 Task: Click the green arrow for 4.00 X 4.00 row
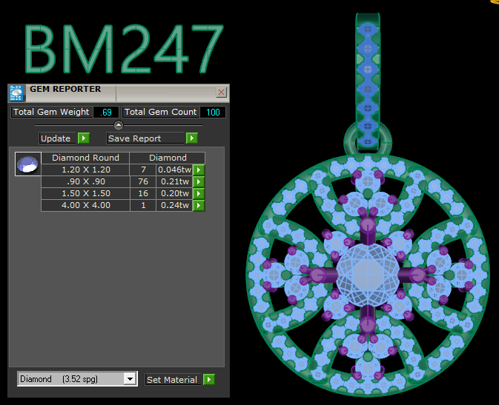tap(199, 206)
